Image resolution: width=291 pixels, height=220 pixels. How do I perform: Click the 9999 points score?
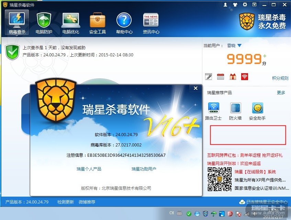pyautogui.click(x=244, y=59)
